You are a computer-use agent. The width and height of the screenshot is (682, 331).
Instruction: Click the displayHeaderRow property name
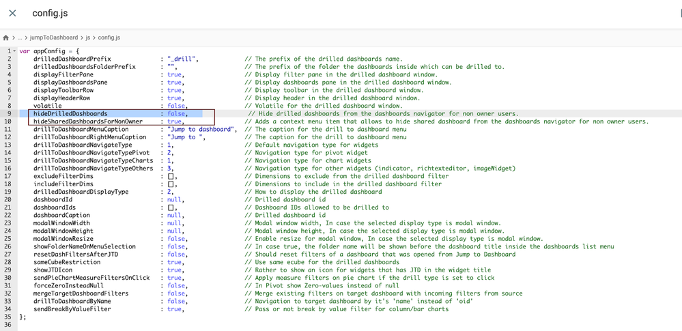[61, 98]
